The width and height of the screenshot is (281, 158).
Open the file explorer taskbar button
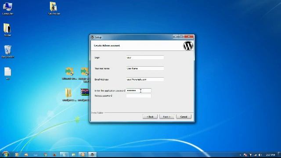(x=73, y=154)
